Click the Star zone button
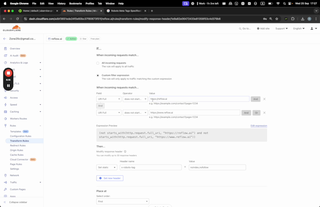The image size is (320, 207). (83, 39)
